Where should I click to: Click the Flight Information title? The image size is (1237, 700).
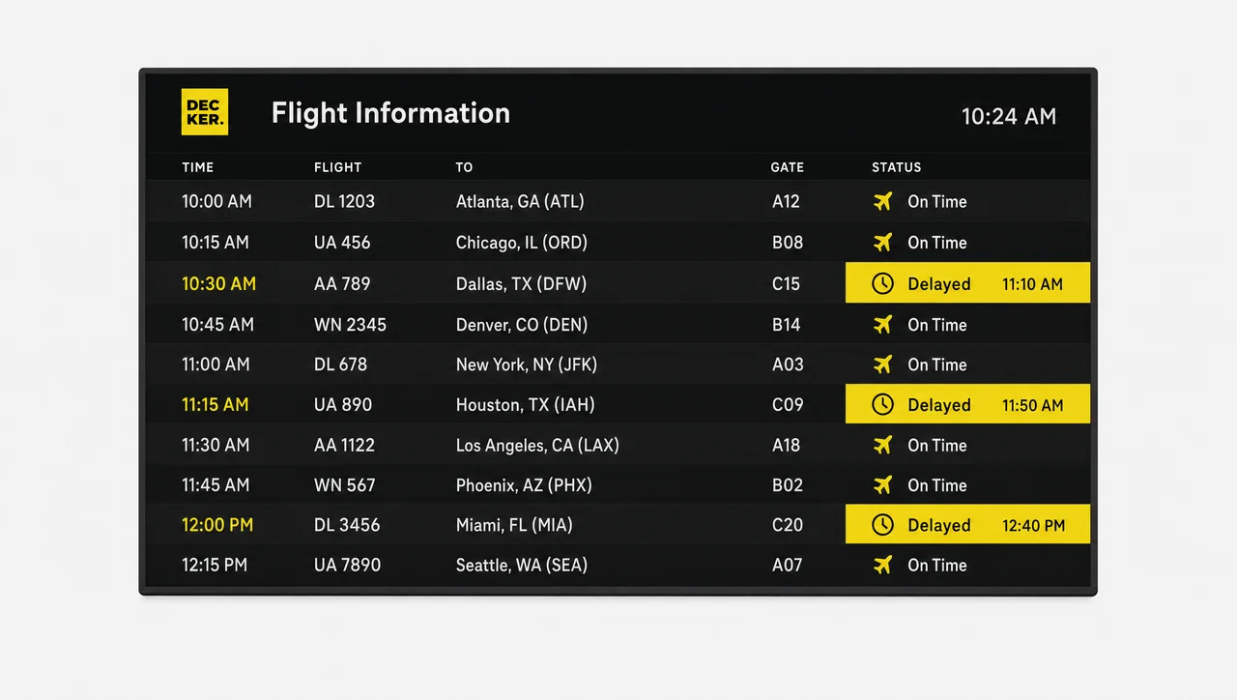[390, 113]
